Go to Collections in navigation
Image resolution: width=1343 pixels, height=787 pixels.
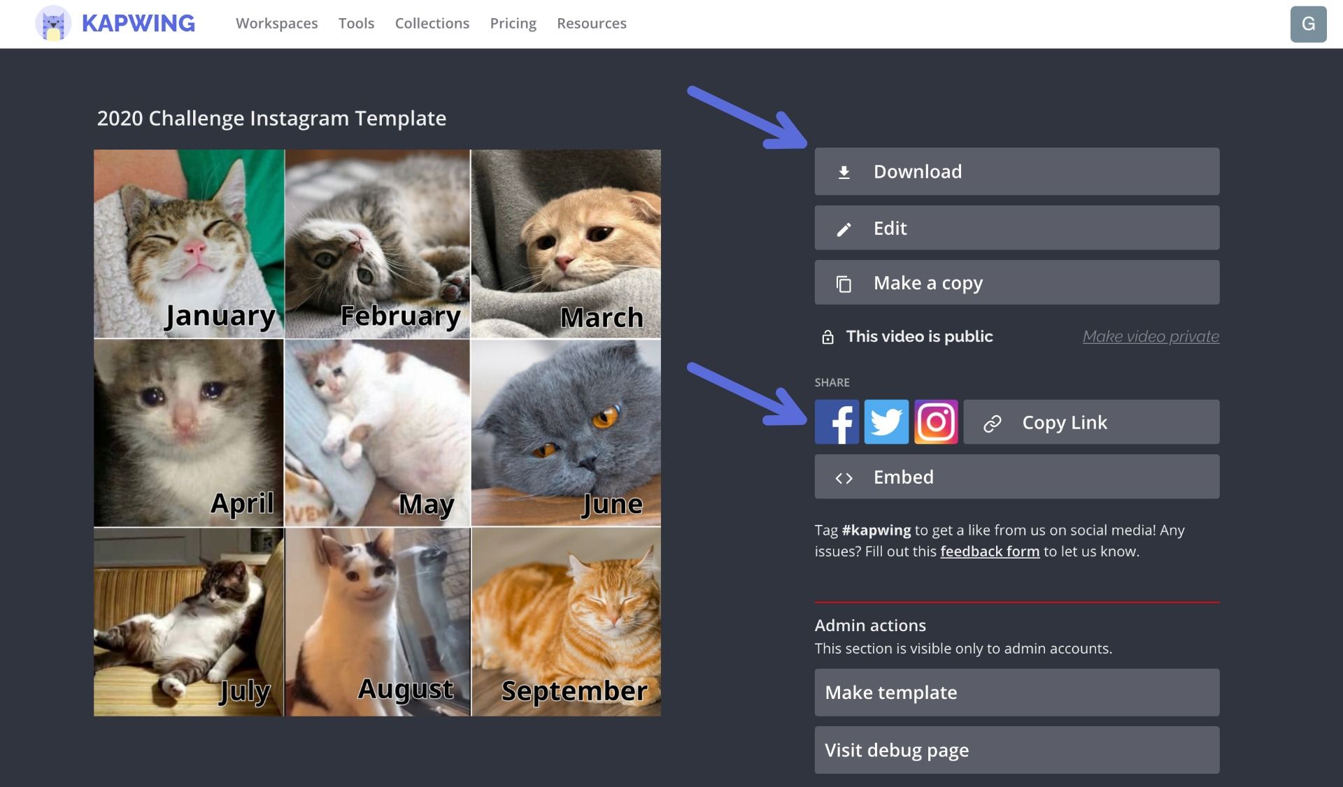tap(432, 24)
